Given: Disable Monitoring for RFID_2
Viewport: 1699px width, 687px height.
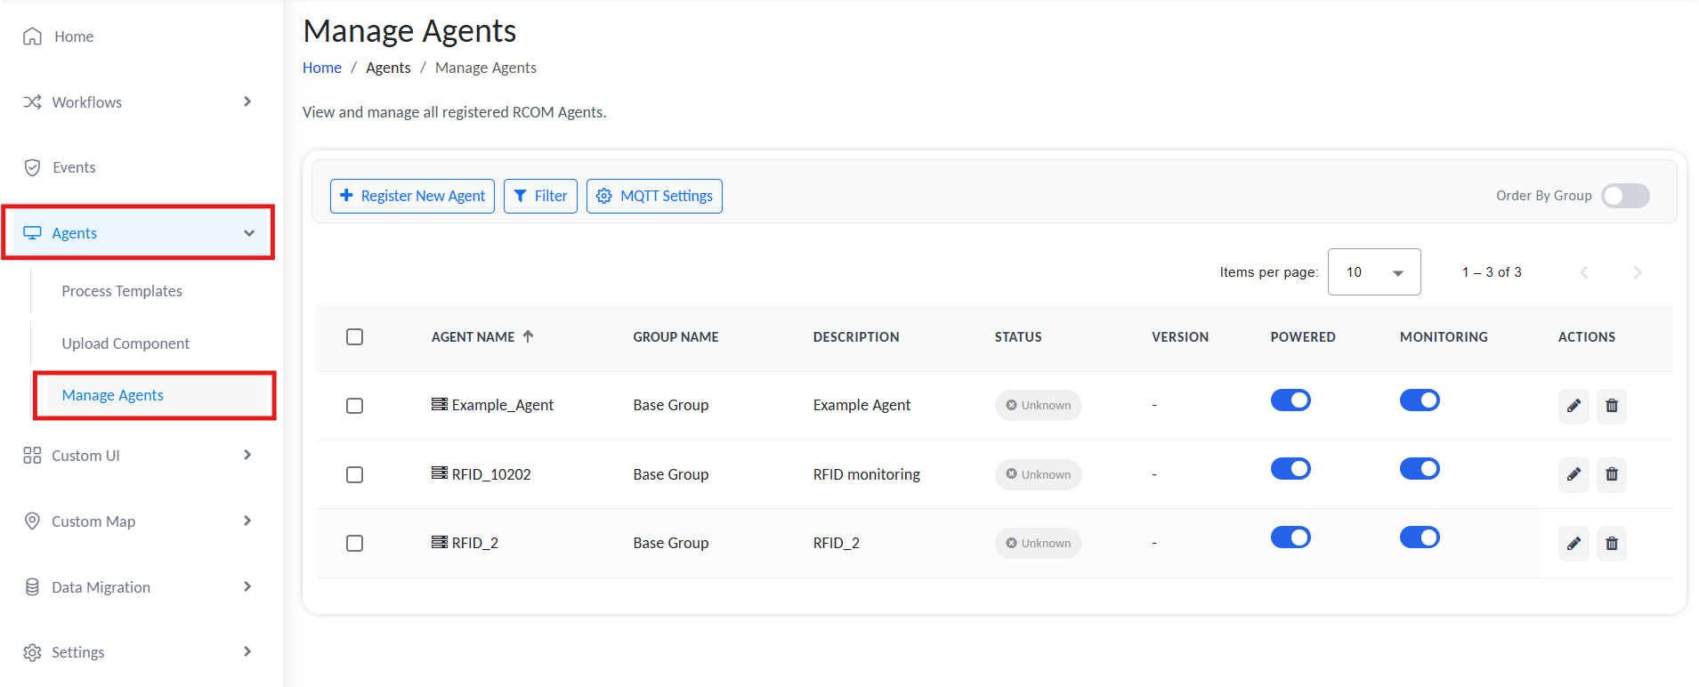Looking at the screenshot, I should (1419, 537).
